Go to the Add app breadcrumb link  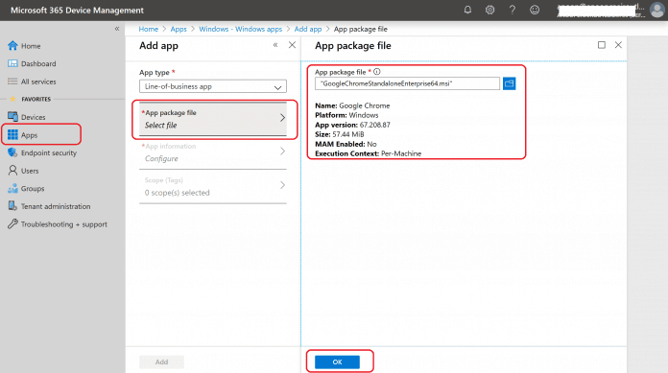[x=308, y=29]
